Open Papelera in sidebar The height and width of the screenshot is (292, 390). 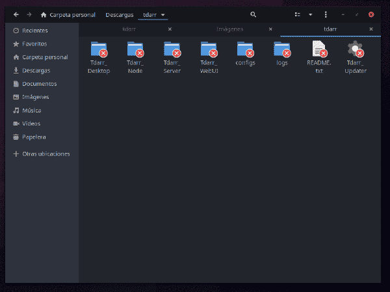(42, 137)
